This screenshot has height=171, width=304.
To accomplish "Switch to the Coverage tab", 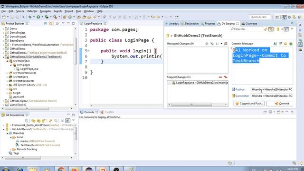I will tap(249, 23).
